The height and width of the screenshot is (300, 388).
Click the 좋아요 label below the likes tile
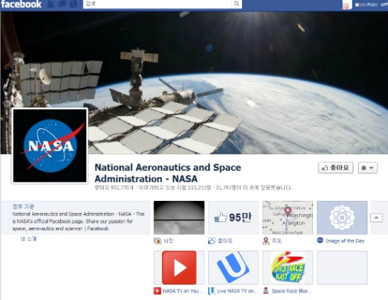coord(225,241)
